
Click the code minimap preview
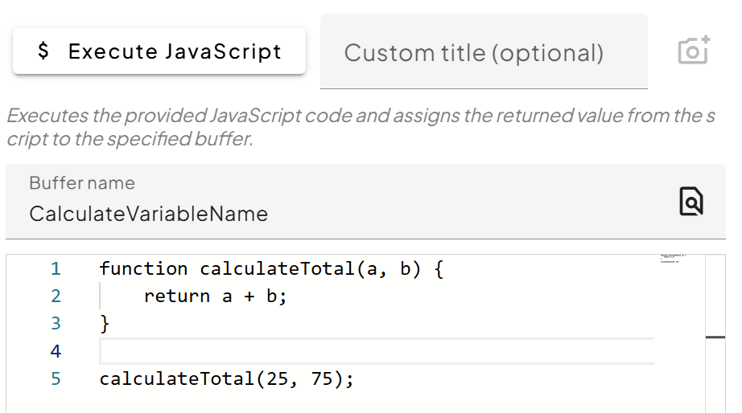click(x=672, y=259)
